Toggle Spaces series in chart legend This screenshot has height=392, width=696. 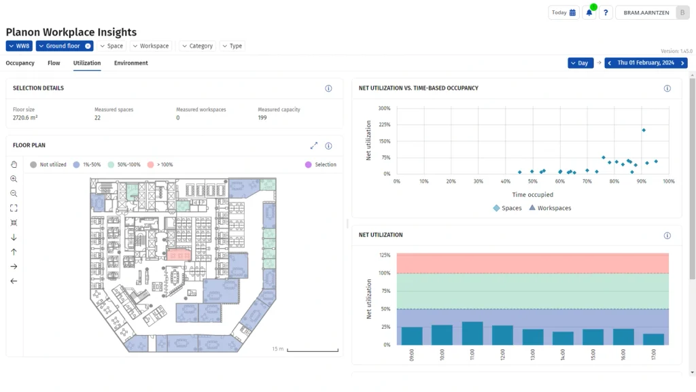coord(507,208)
